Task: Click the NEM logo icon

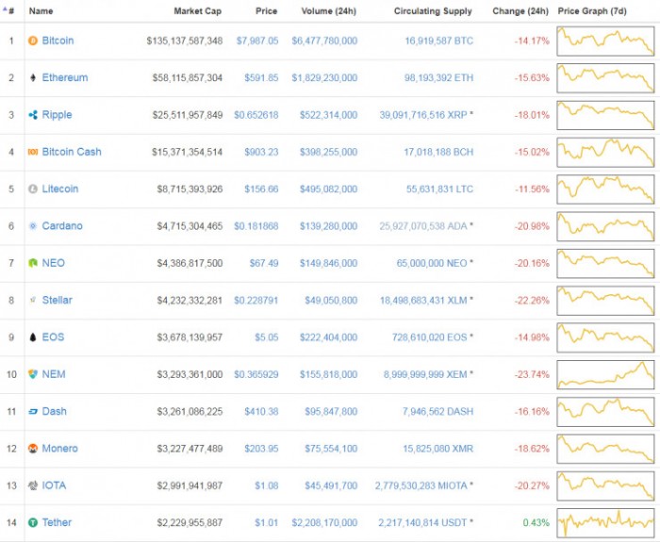Action: pyautogui.click(x=33, y=374)
